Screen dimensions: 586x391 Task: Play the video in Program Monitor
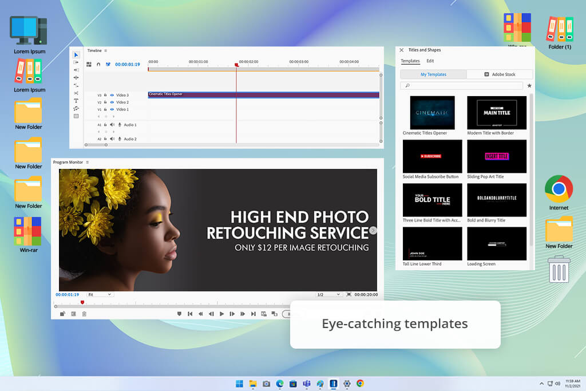tap(221, 314)
